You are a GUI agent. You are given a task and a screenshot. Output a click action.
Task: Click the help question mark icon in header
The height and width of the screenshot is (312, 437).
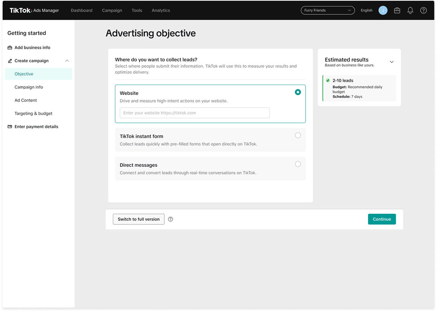[423, 10]
